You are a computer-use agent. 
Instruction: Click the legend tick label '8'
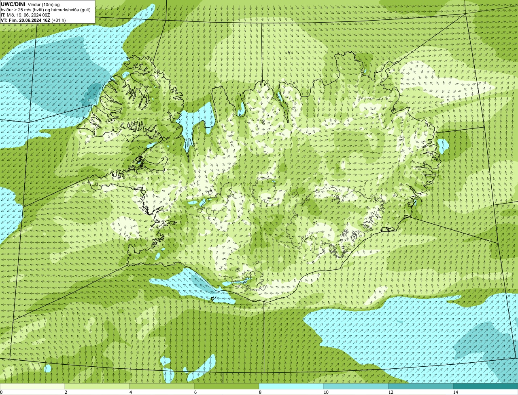point(260,392)
